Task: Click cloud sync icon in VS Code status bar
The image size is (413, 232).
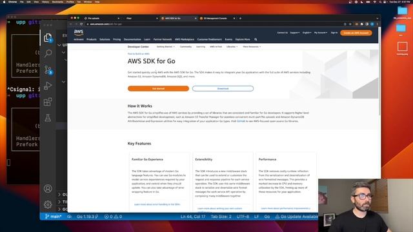Action: point(69,217)
